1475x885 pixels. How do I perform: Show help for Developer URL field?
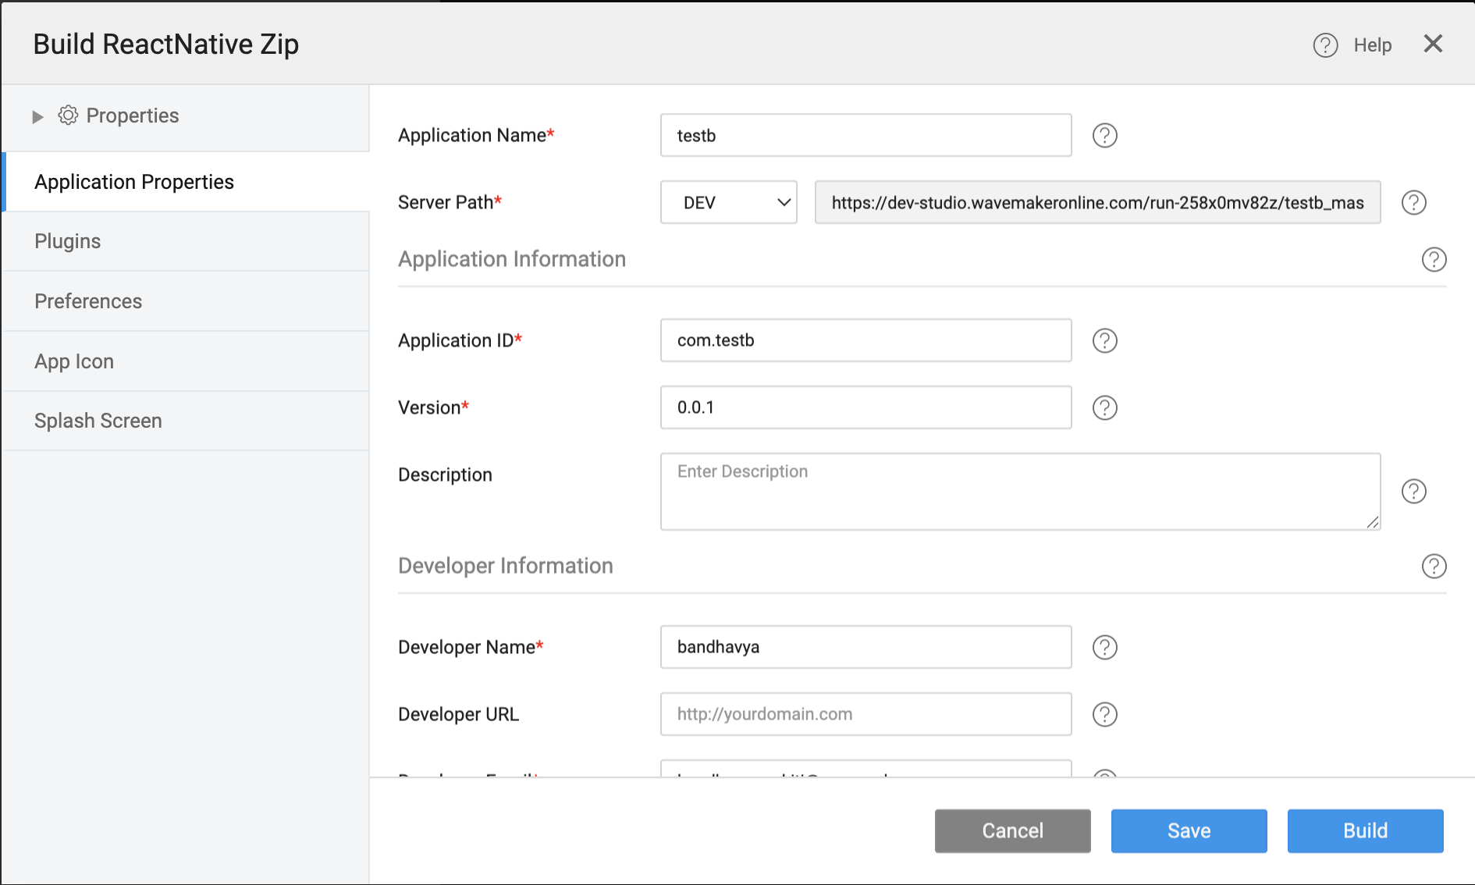coord(1104,715)
